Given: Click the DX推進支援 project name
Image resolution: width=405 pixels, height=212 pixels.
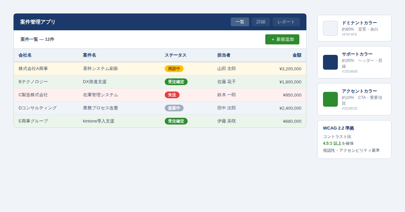Looking at the screenshot, I should pos(94,82).
